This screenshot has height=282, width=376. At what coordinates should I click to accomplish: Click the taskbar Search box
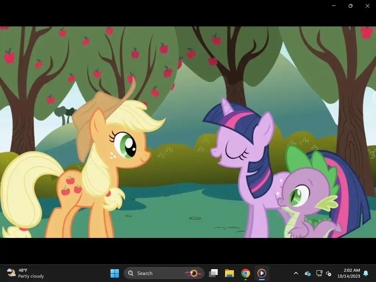pyautogui.click(x=164, y=273)
